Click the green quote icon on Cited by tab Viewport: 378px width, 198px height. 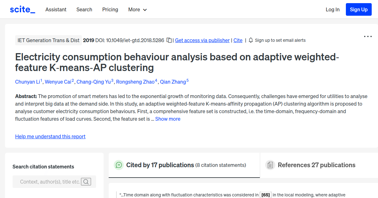click(x=119, y=165)
